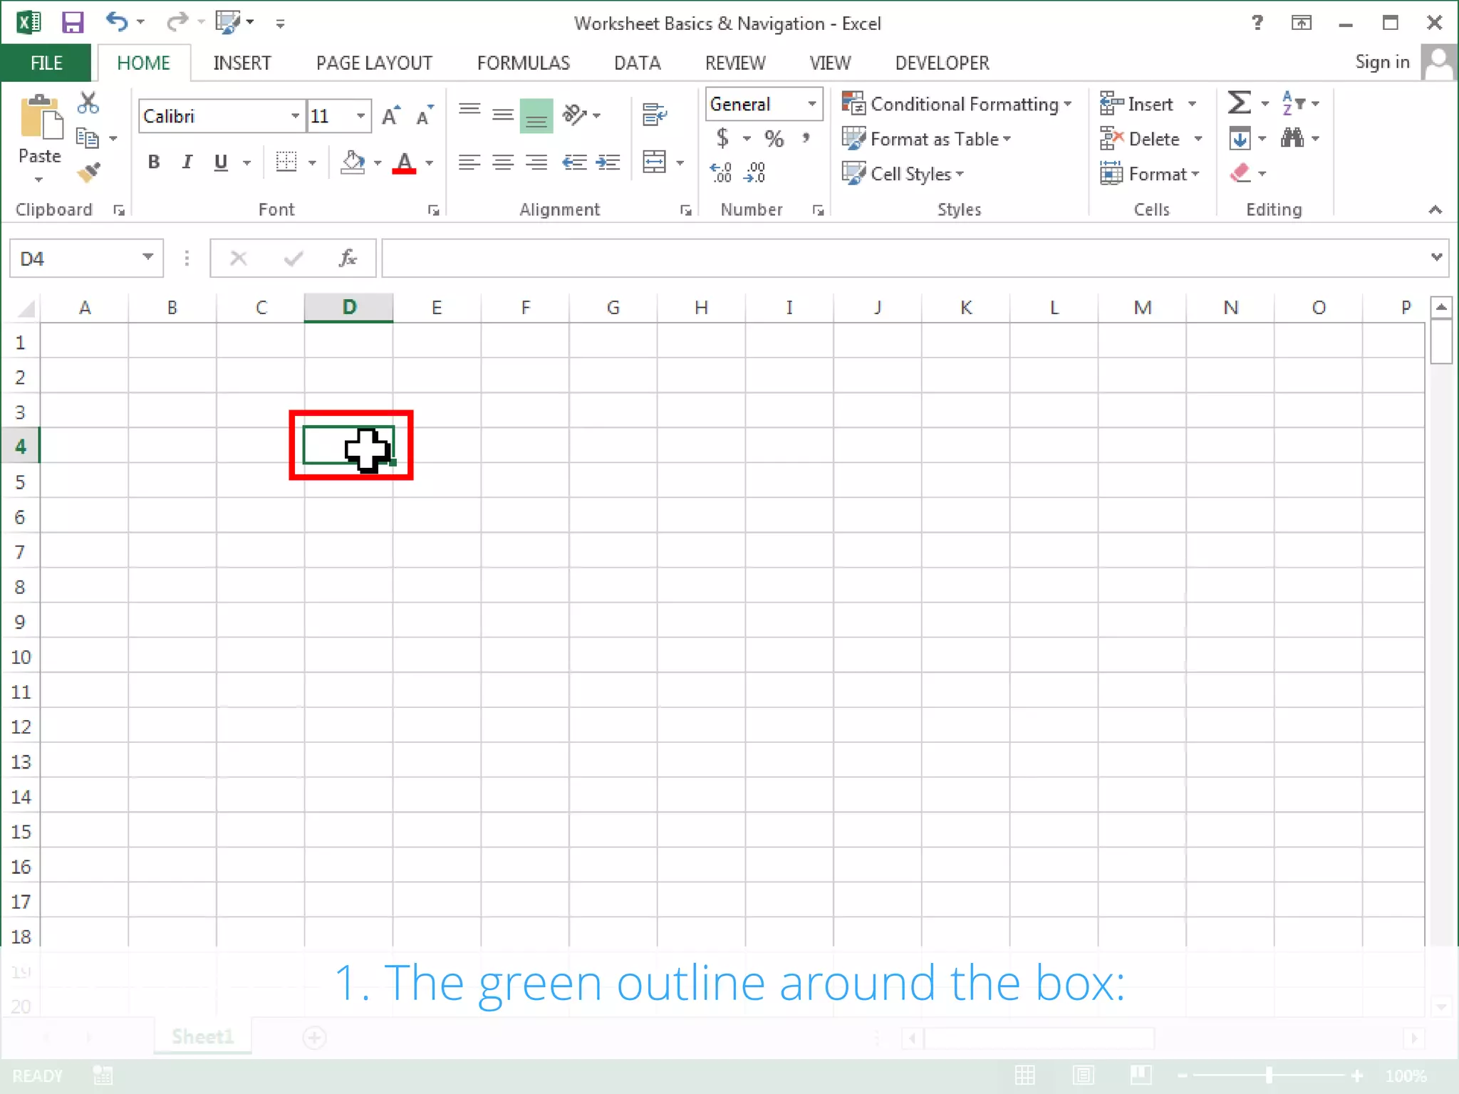Toggle Bold formatting
The height and width of the screenshot is (1094, 1459).
153,162
